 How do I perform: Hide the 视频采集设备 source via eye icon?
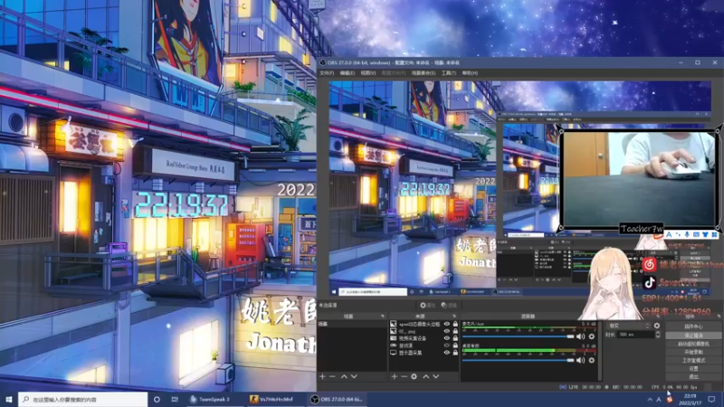point(446,338)
